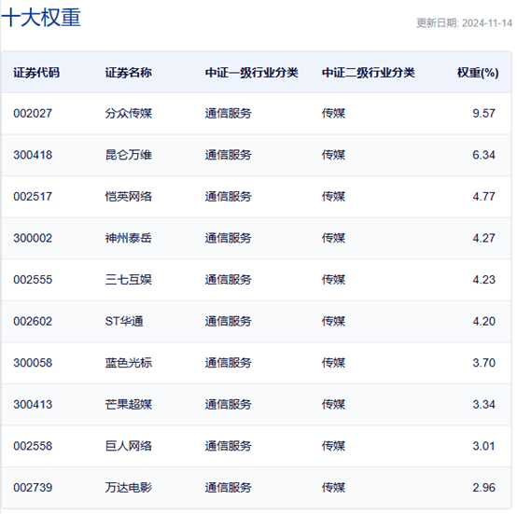Open stock name 分众传媒
This screenshot has height=514, width=517.
tap(128, 114)
